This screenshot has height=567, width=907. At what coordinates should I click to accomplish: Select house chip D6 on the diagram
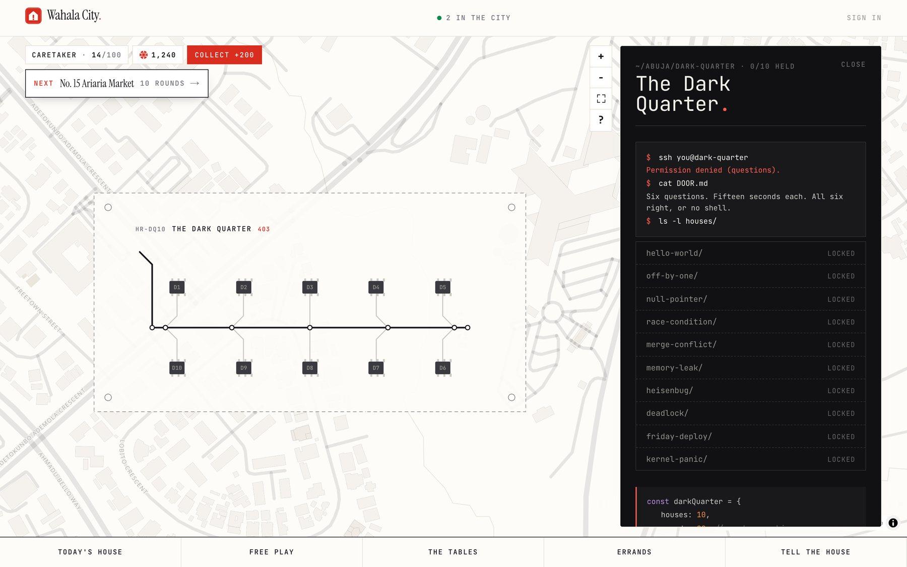[442, 368]
